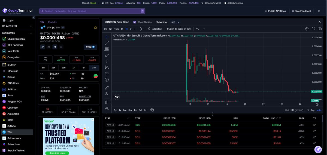327x155 pixels.
Task: Undo the last chart action
Action: click(198, 29)
